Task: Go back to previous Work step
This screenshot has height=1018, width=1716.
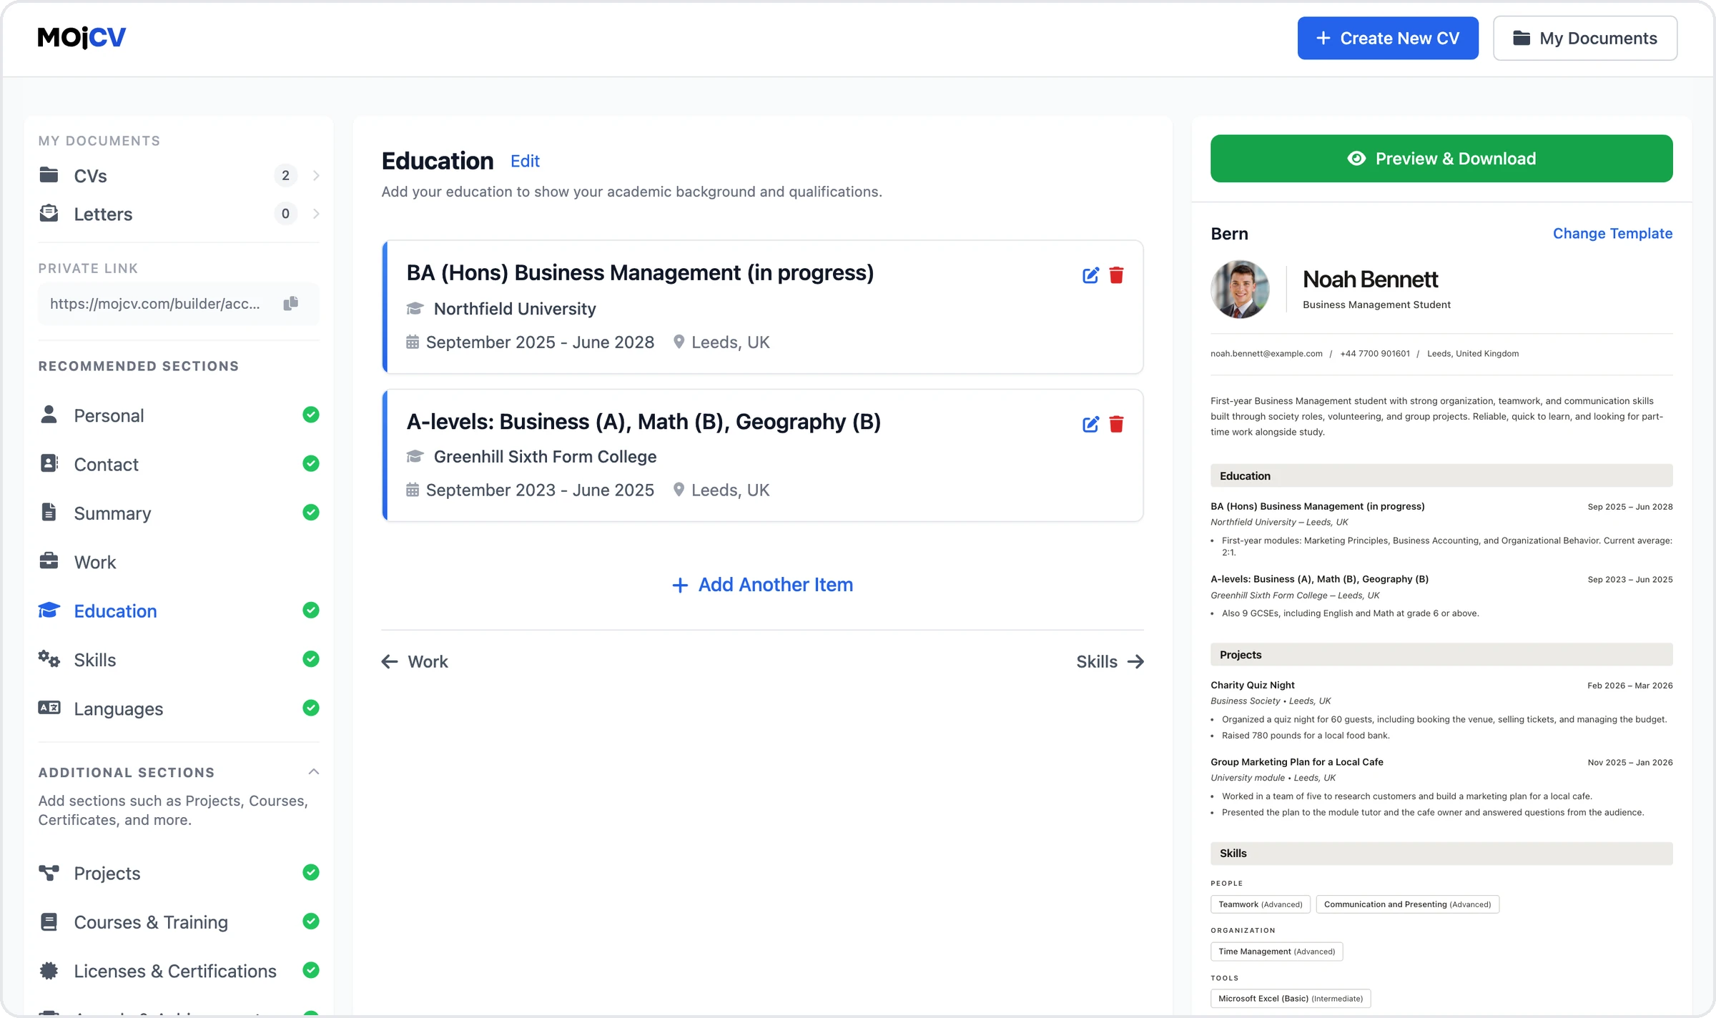Action: (415, 662)
